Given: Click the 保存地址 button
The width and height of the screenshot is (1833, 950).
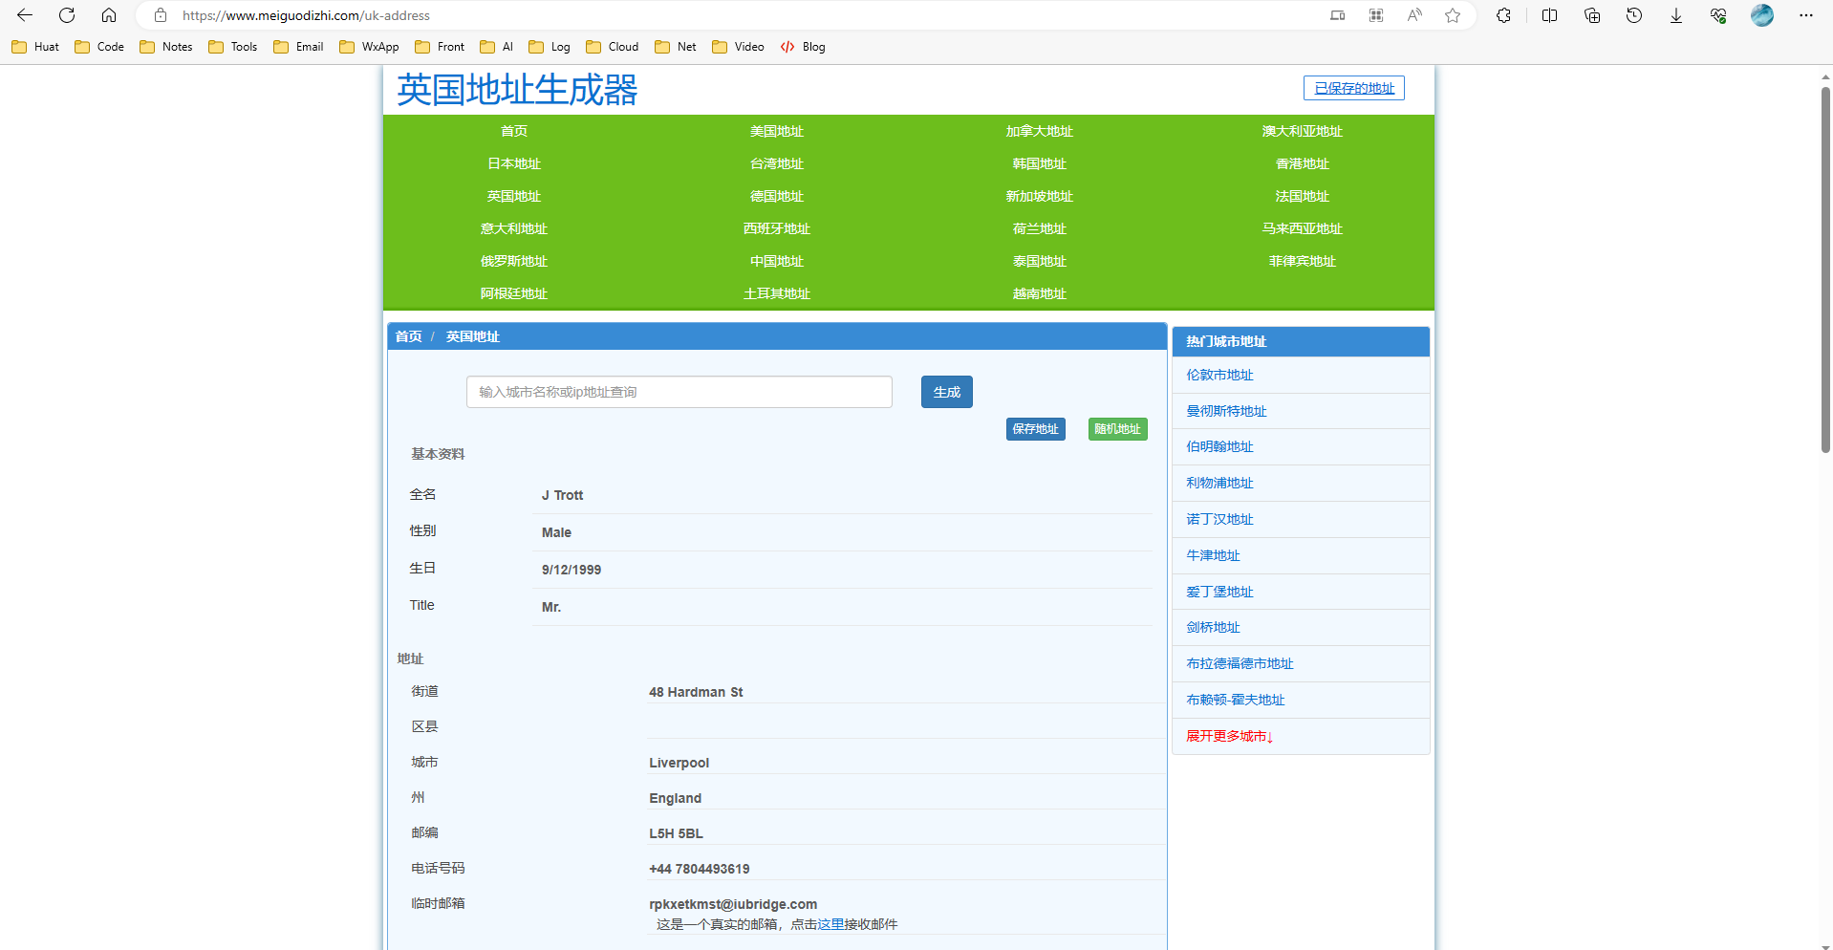Looking at the screenshot, I should tap(1035, 429).
